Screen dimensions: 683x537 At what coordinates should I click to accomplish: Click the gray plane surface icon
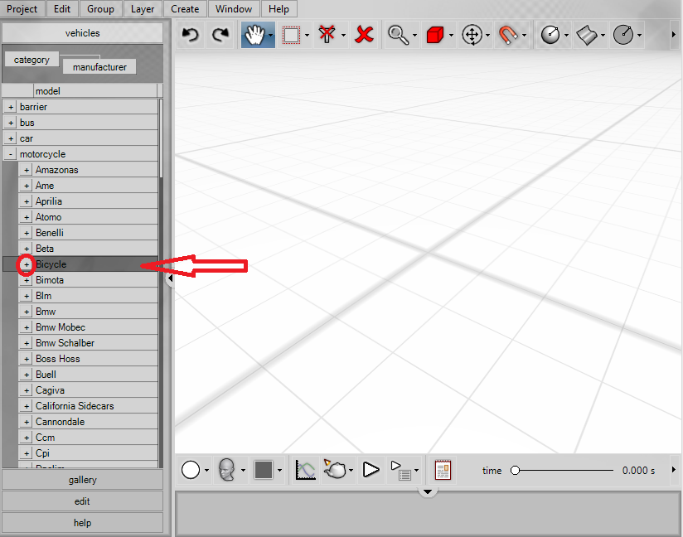[x=587, y=35]
